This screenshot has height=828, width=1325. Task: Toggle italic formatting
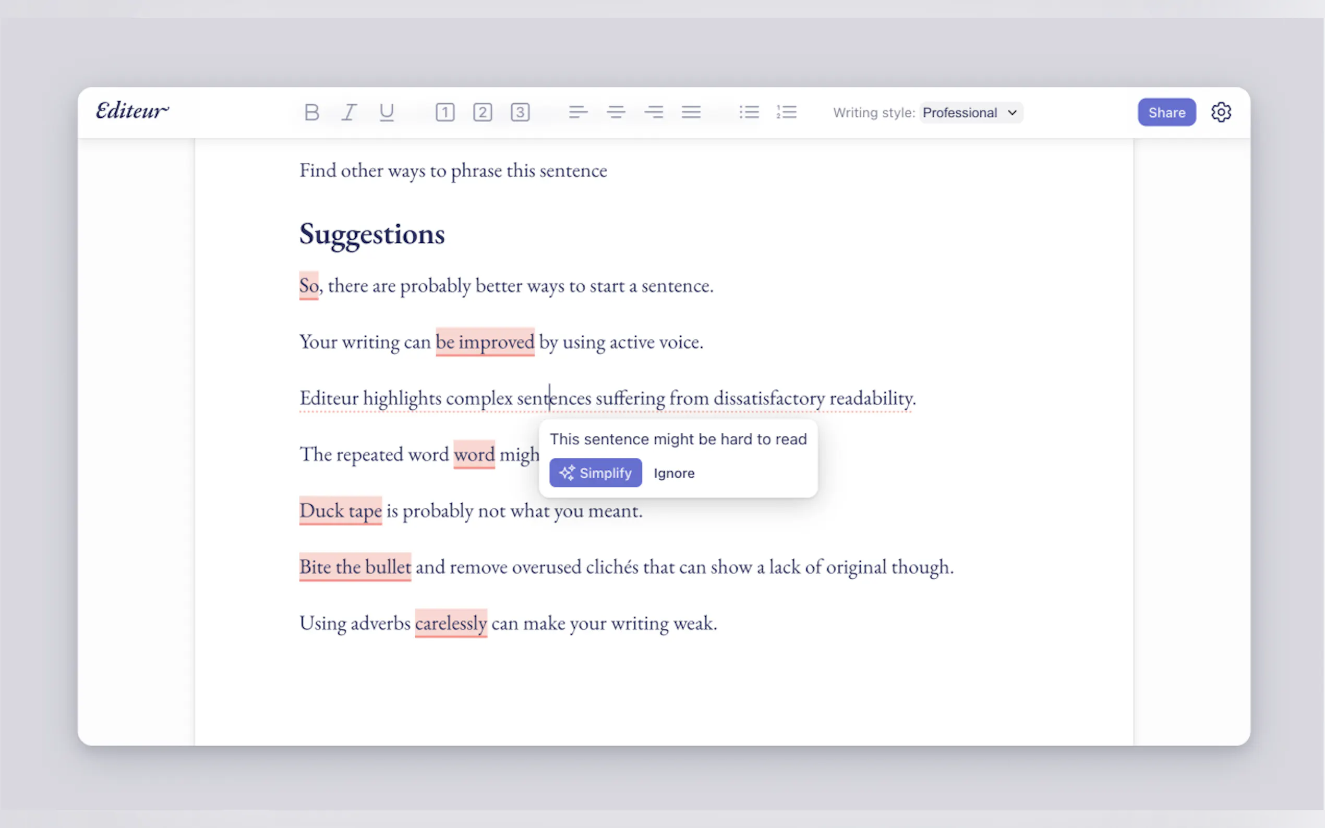click(x=349, y=112)
